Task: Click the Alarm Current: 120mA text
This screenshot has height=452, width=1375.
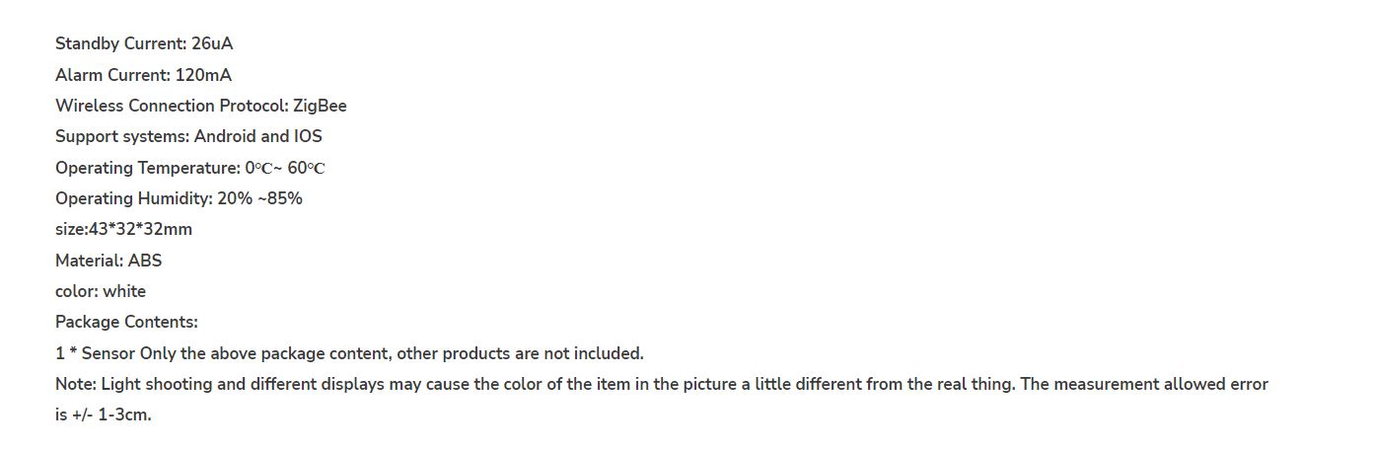Action: (x=144, y=75)
